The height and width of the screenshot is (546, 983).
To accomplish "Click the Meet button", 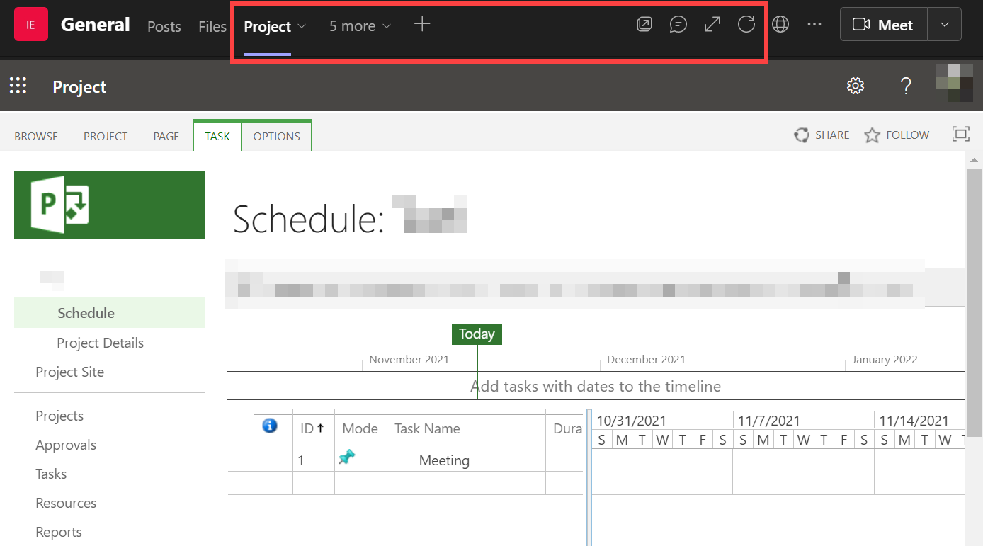I will [x=883, y=25].
